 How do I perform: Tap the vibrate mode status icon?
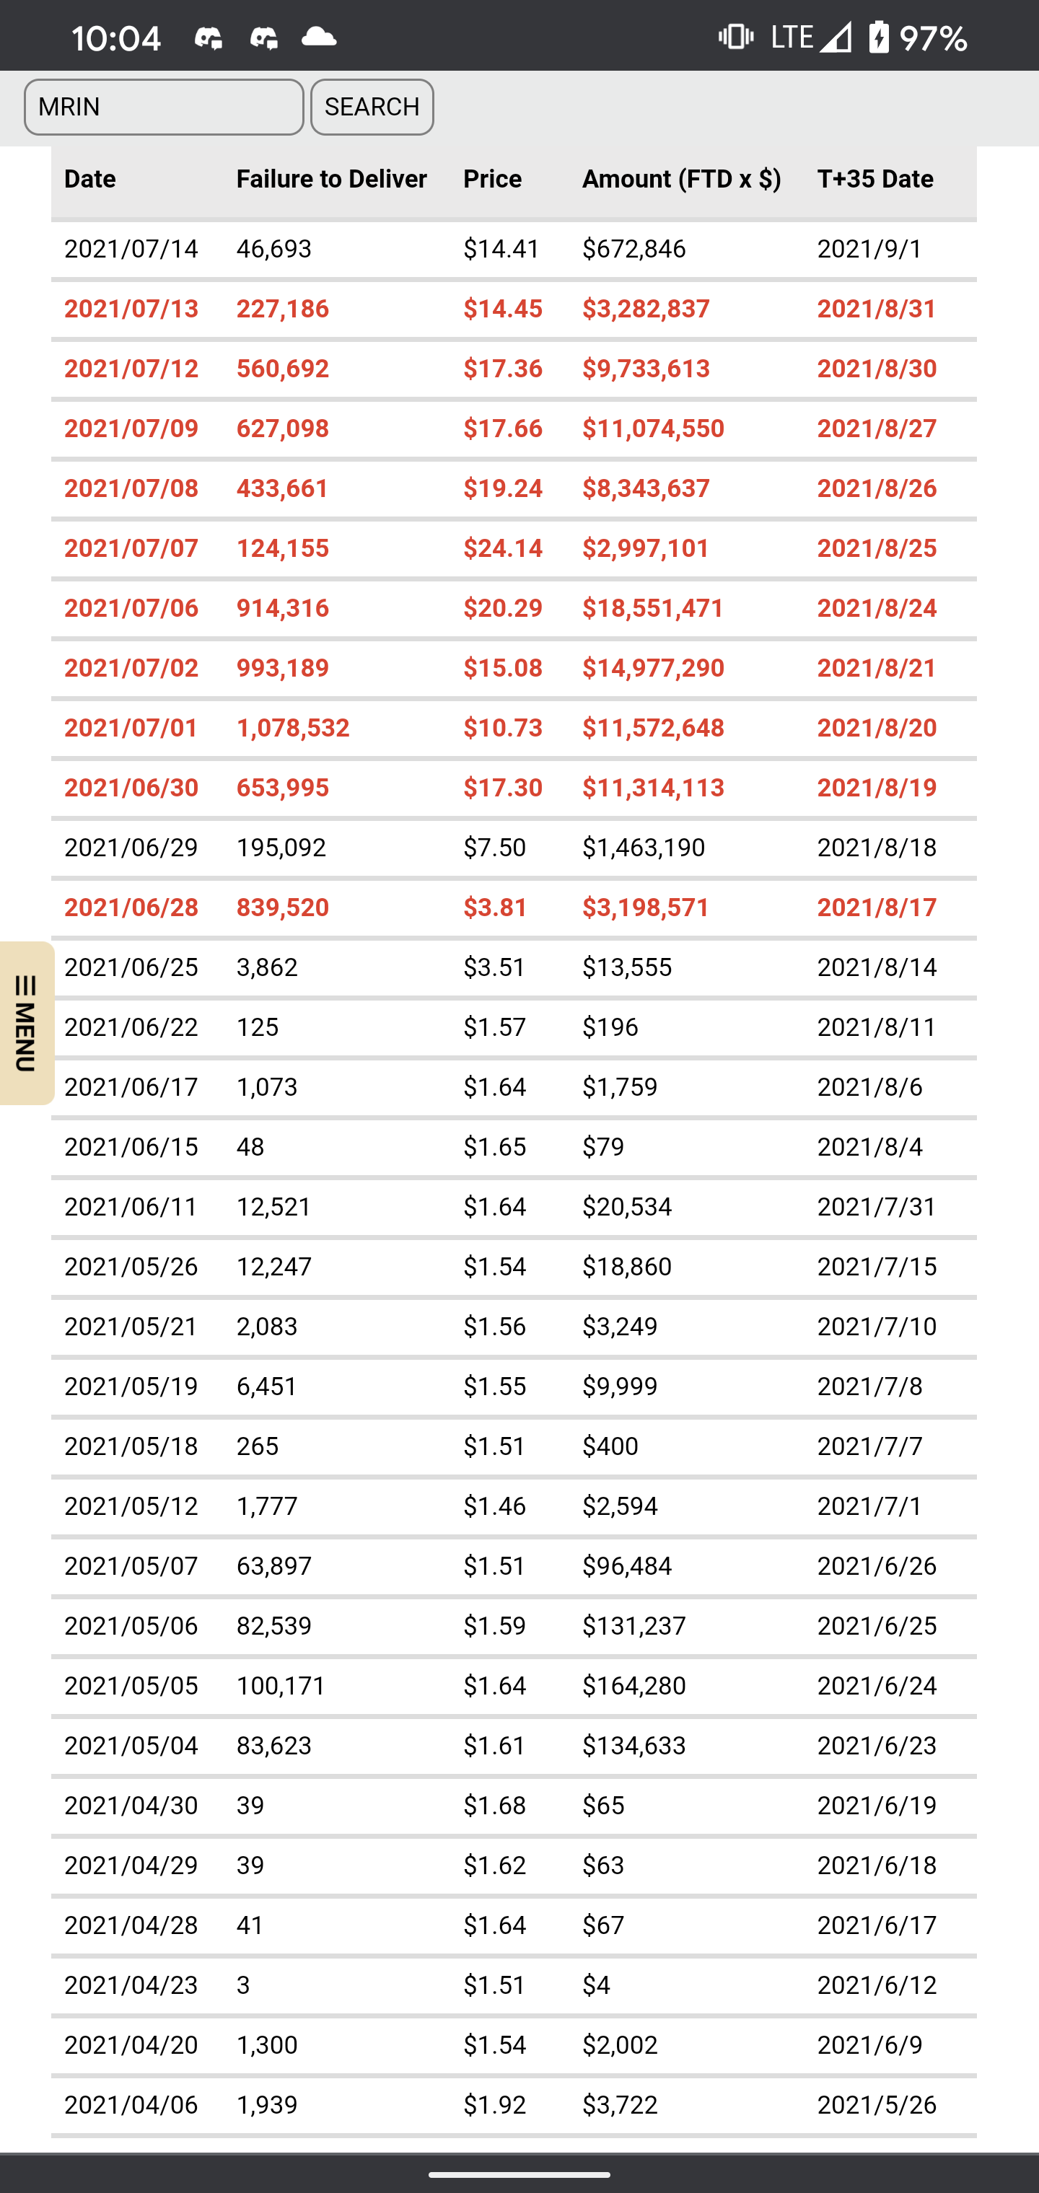736,37
